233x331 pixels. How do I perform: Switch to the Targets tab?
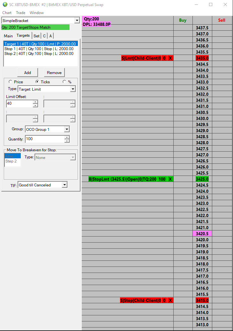tap(23, 35)
